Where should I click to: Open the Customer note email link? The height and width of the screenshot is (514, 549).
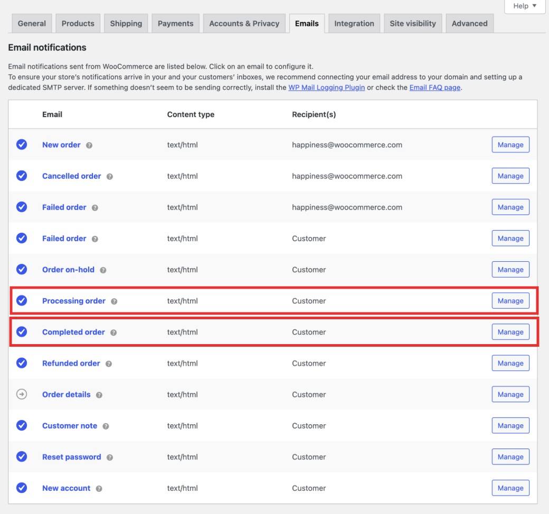[70, 425]
